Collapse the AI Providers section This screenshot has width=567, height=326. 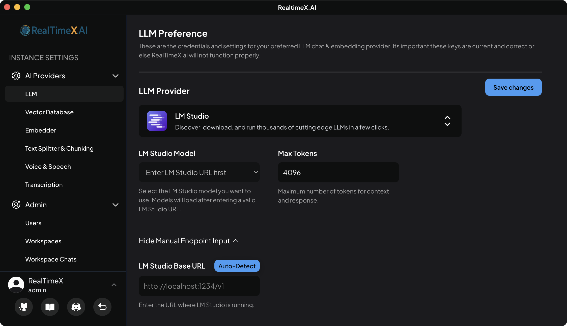(116, 76)
